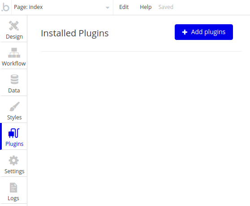Open the Settings gear icon
250x206 pixels.
tap(14, 160)
